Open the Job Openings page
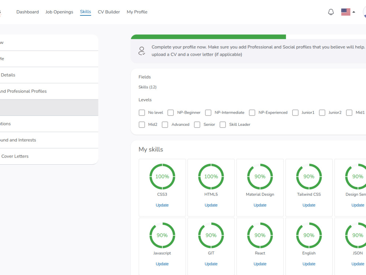366x275 pixels. point(59,12)
